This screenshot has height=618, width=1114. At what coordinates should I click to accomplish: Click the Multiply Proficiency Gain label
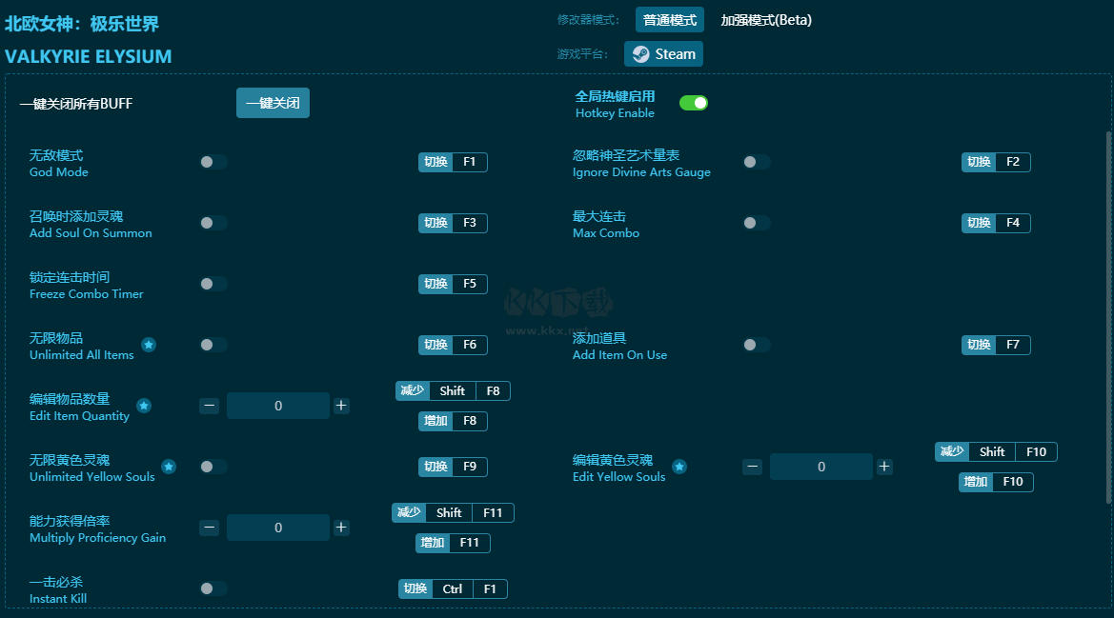coord(97,538)
